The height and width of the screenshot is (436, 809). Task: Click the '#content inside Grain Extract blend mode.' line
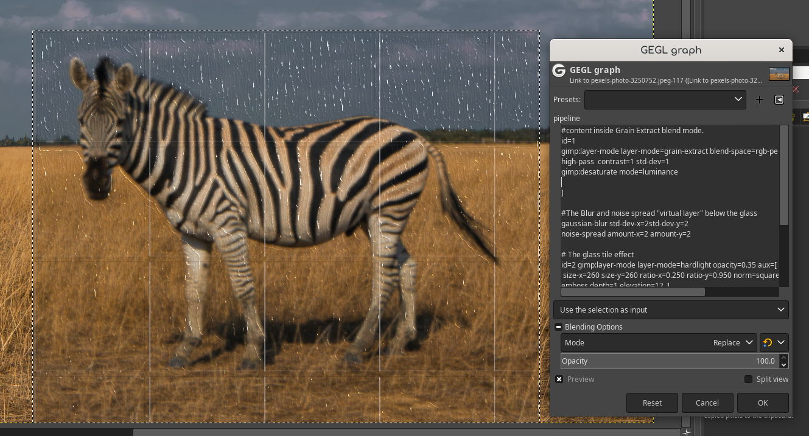[x=632, y=131]
